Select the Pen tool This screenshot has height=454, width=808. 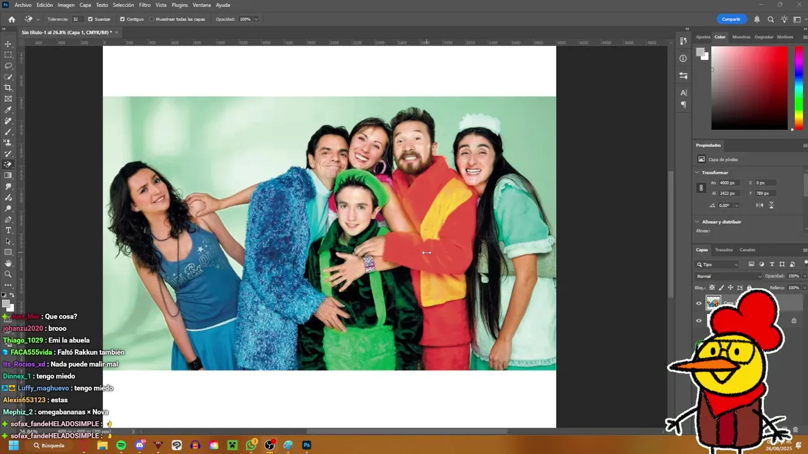8,219
